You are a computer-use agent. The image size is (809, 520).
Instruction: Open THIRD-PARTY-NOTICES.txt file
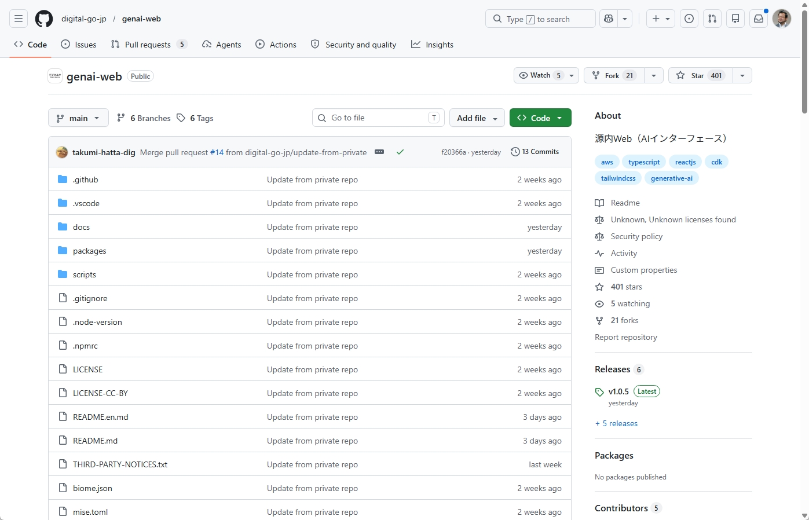coord(120,464)
